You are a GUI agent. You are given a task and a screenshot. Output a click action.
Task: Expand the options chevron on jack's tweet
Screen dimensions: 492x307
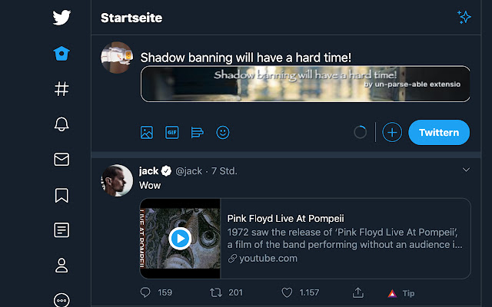tap(466, 170)
